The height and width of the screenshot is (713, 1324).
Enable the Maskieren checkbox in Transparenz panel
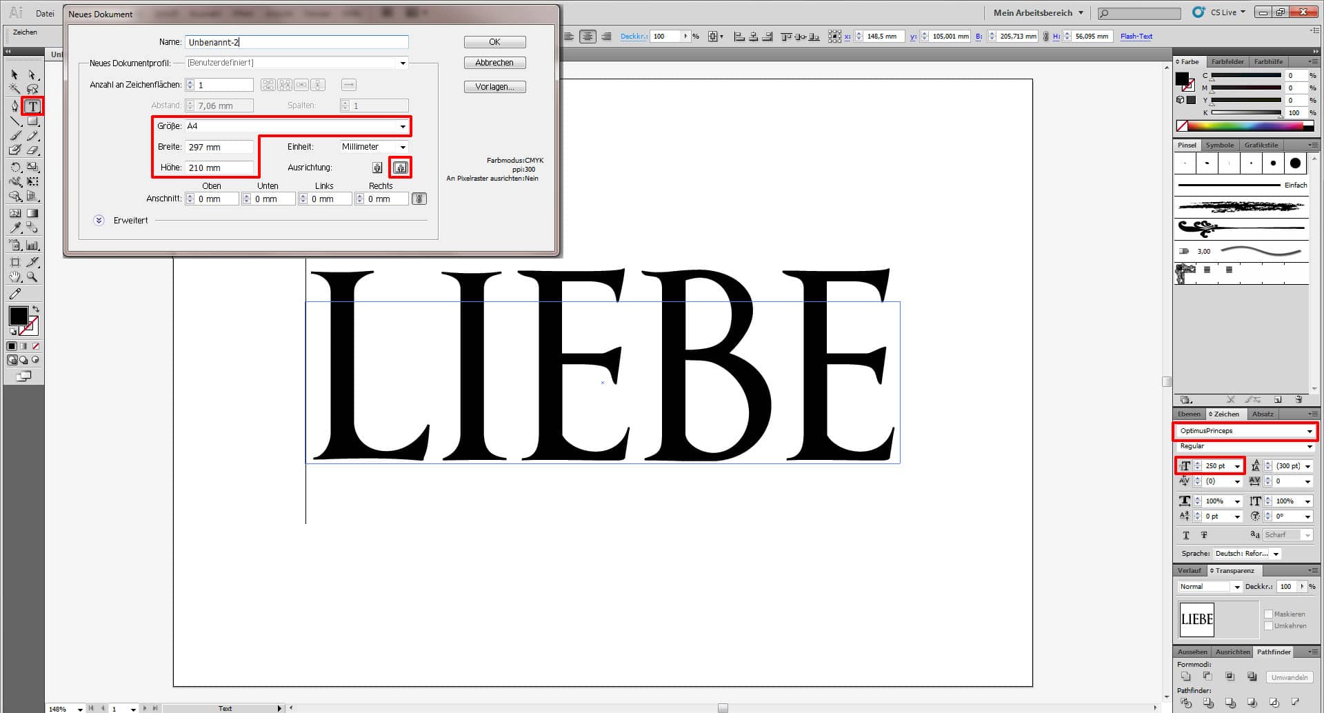pos(1269,614)
